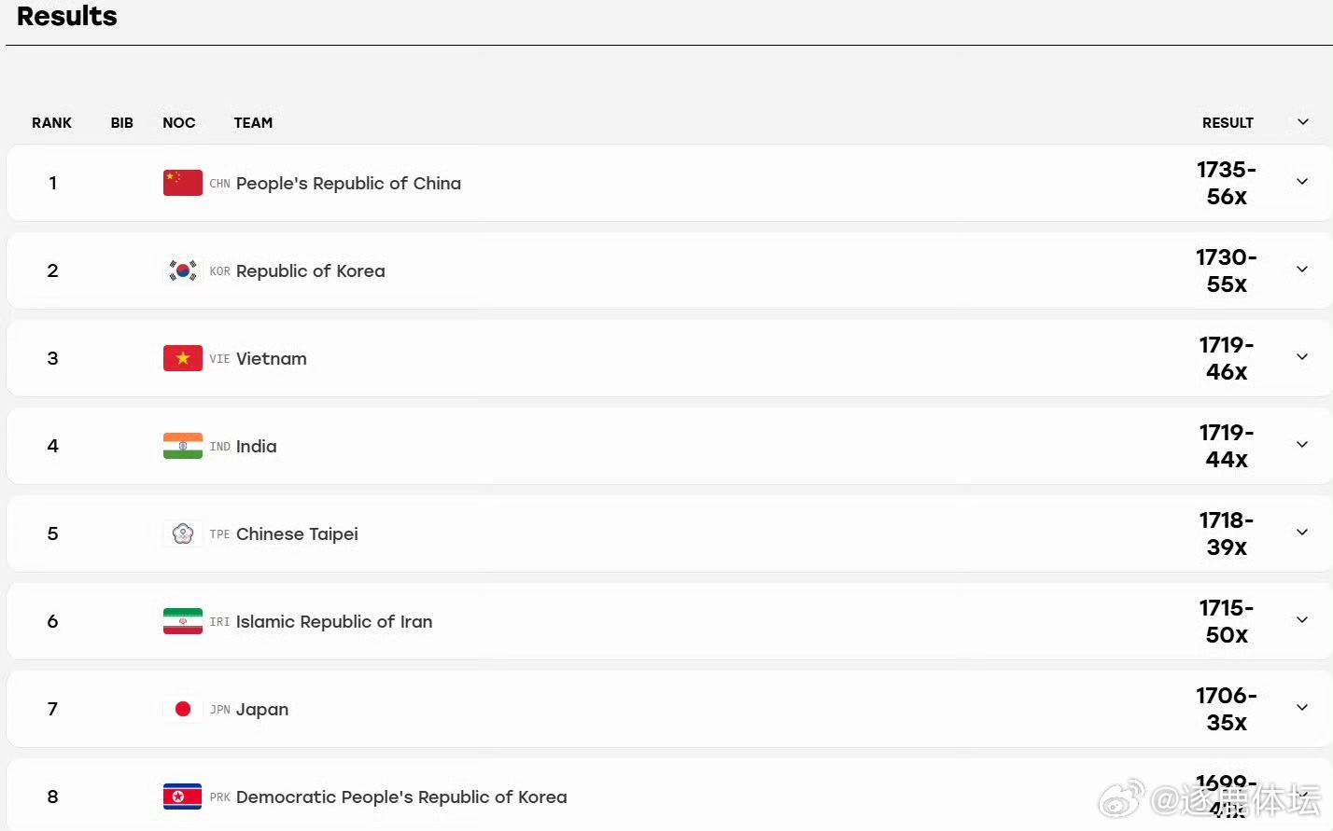Expand Republic of Korea result details
This screenshot has height=831, width=1333.
pyautogui.click(x=1302, y=270)
